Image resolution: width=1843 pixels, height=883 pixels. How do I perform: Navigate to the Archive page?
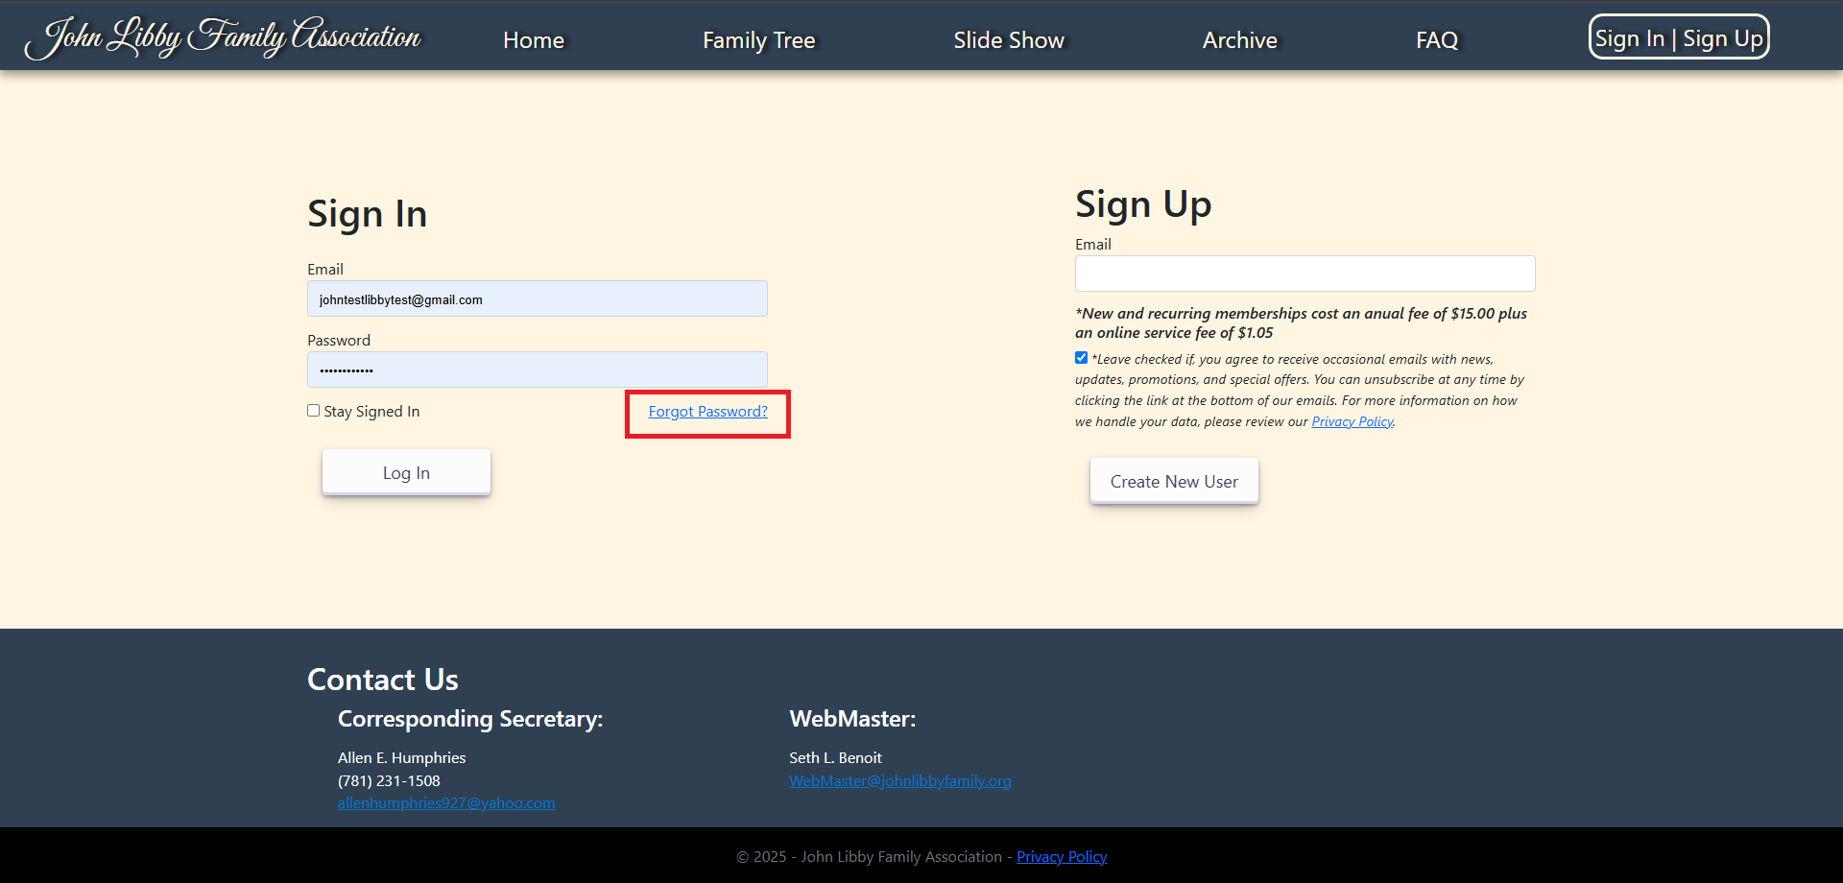(x=1240, y=40)
